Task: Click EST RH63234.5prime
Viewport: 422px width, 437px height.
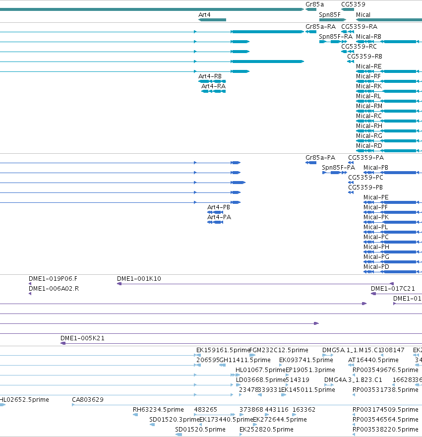Action: 135,415
